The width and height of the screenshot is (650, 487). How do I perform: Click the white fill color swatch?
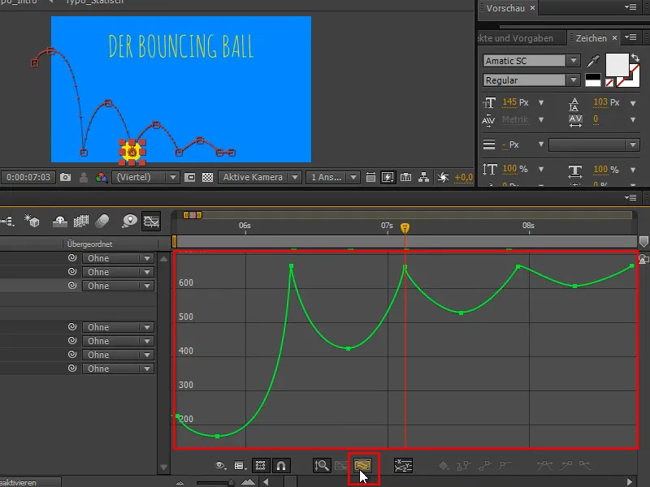617,63
